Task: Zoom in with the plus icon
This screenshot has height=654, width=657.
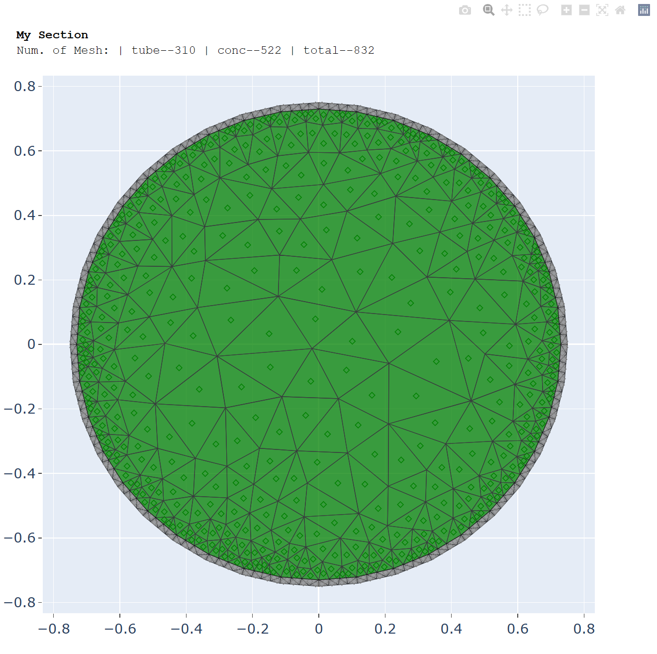Action: click(566, 10)
